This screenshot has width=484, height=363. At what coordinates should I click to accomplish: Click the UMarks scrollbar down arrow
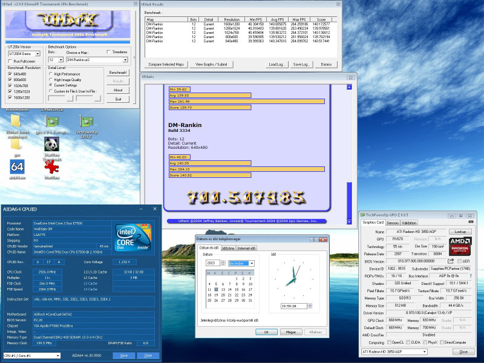[349, 221]
